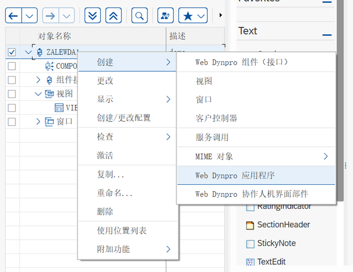Select Web Dynpro 协作人机界面部件 item
353x272 pixels.
tap(256, 194)
